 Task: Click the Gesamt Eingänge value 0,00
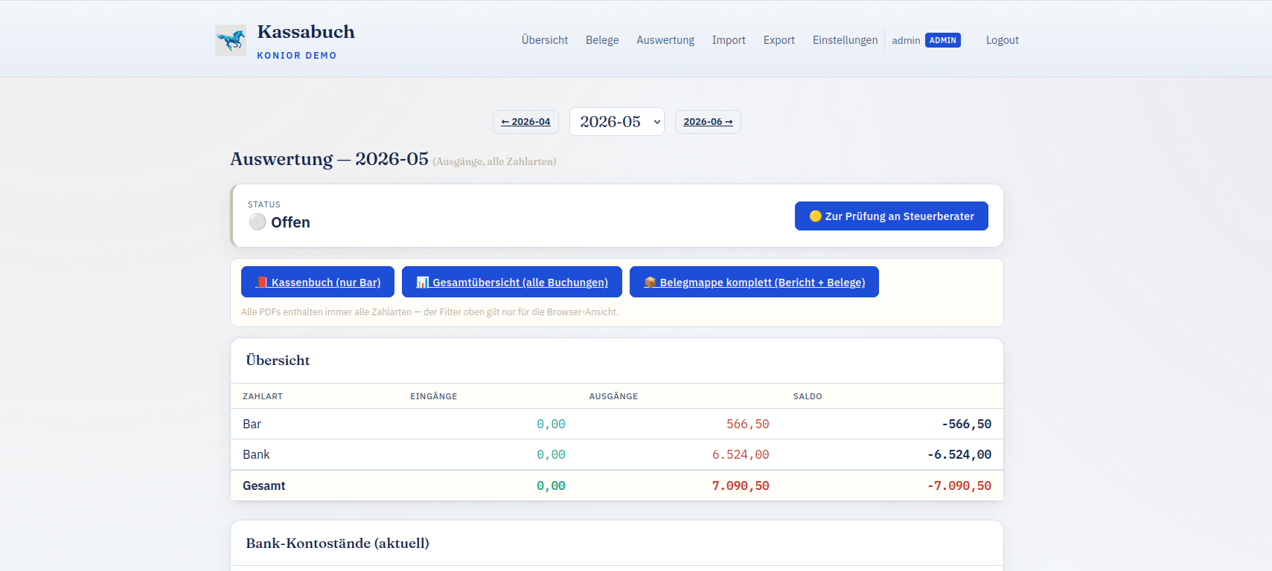click(552, 485)
